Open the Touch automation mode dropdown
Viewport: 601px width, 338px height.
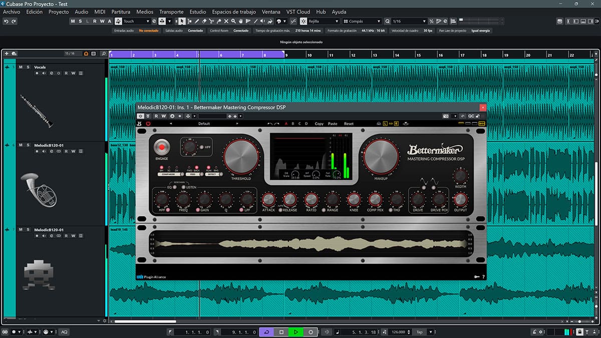(x=137, y=22)
